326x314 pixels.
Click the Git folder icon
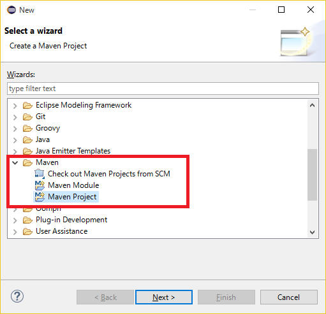[27, 117]
